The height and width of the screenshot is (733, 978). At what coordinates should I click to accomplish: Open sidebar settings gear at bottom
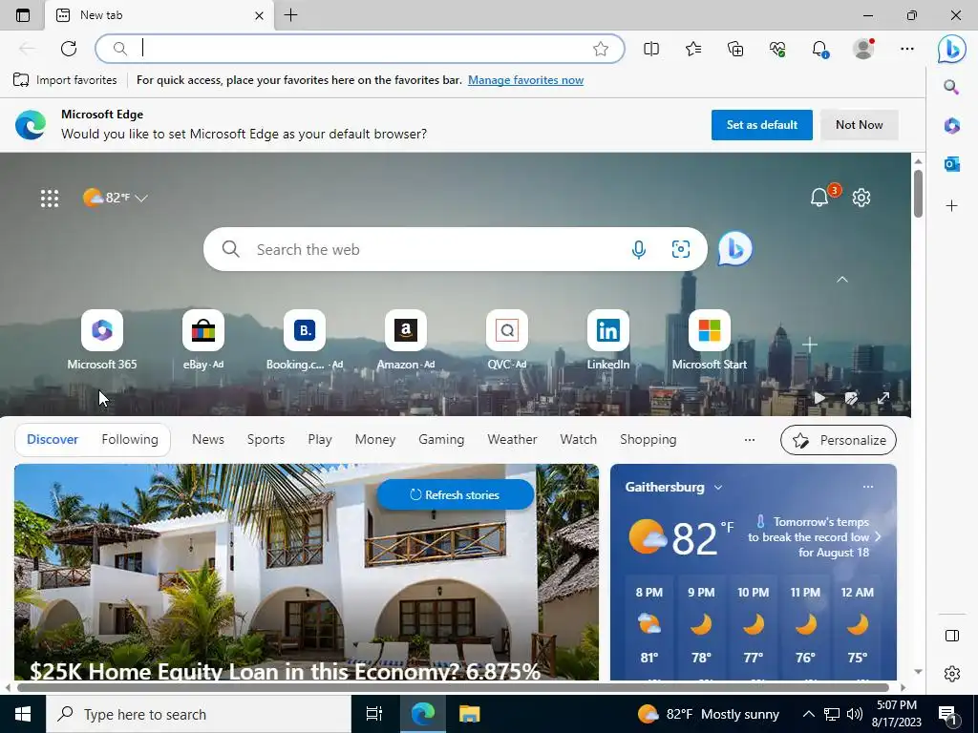click(x=952, y=674)
